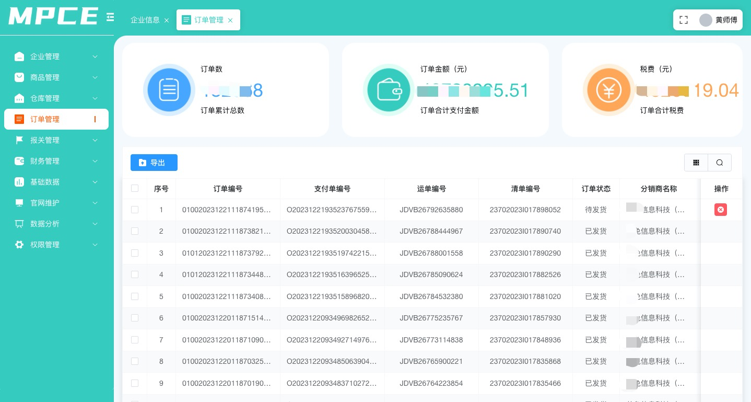Image resolution: width=751 pixels, height=402 pixels.
Task: Click the user avatar next to 黄师傅
Action: (x=706, y=20)
